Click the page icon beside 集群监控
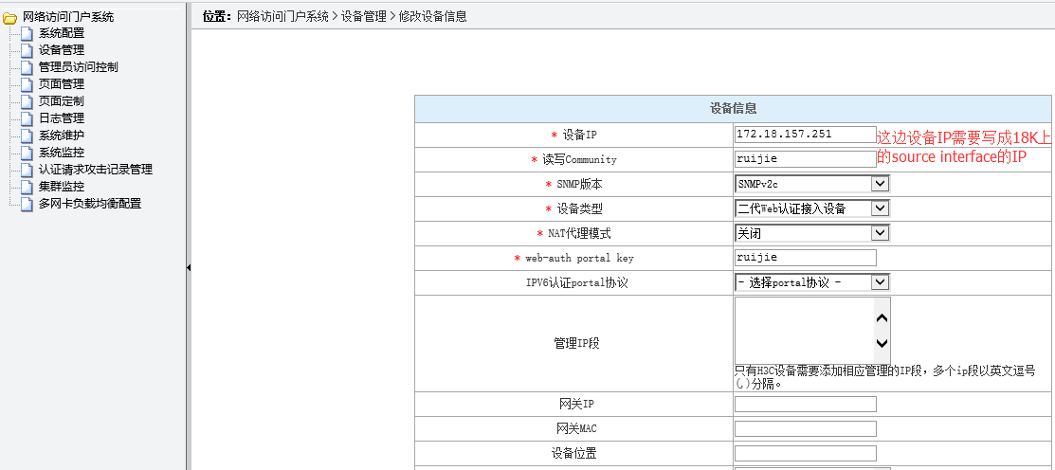Viewport: 1055px width, 470px height. click(27, 187)
